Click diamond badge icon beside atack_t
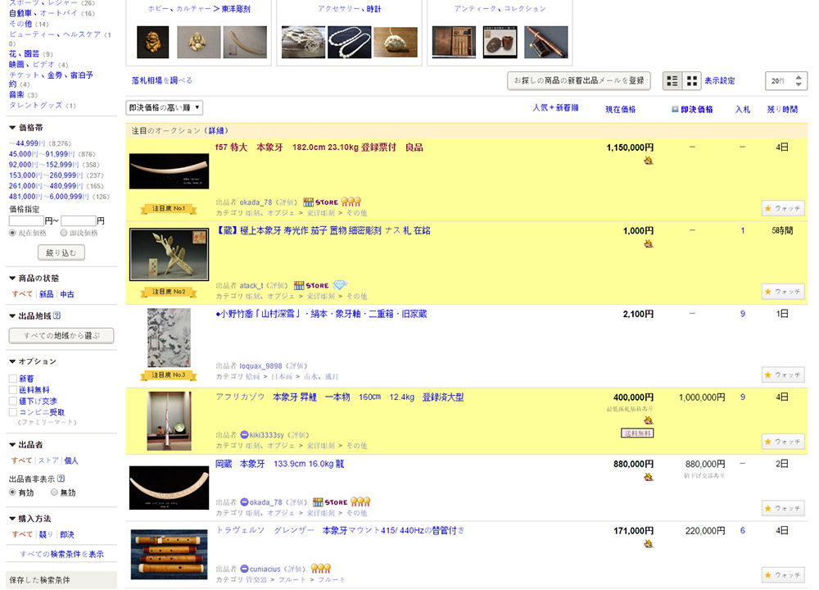Screen dimensions: 819x590 coord(340,285)
